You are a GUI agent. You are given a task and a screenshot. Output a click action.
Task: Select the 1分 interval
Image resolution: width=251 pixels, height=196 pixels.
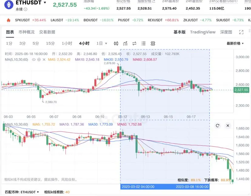(9, 43)
